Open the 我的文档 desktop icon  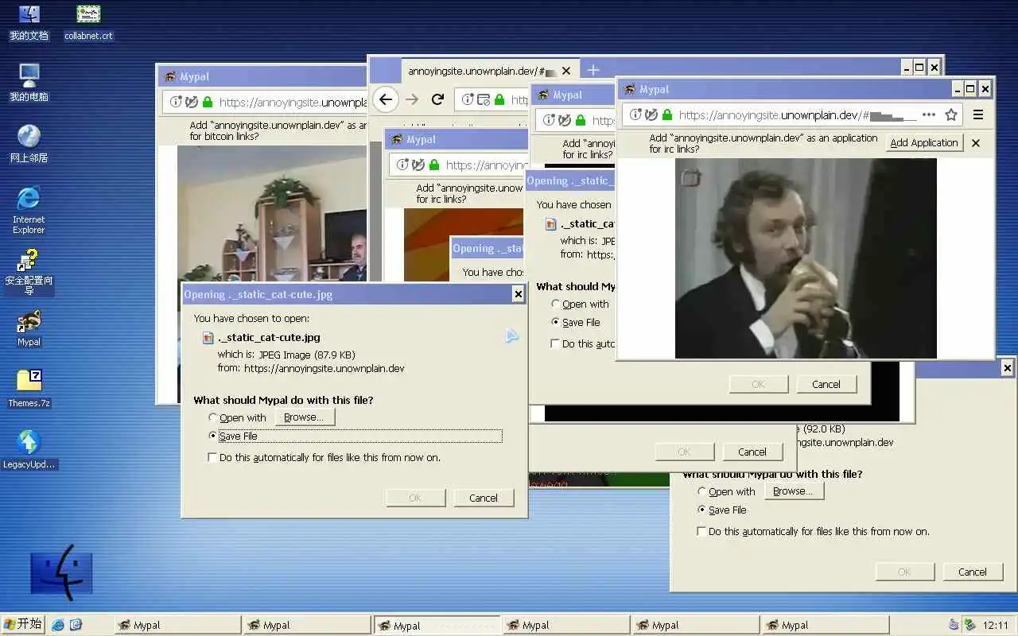click(29, 21)
